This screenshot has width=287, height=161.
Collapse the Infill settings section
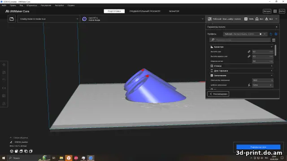tap(241, 76)
